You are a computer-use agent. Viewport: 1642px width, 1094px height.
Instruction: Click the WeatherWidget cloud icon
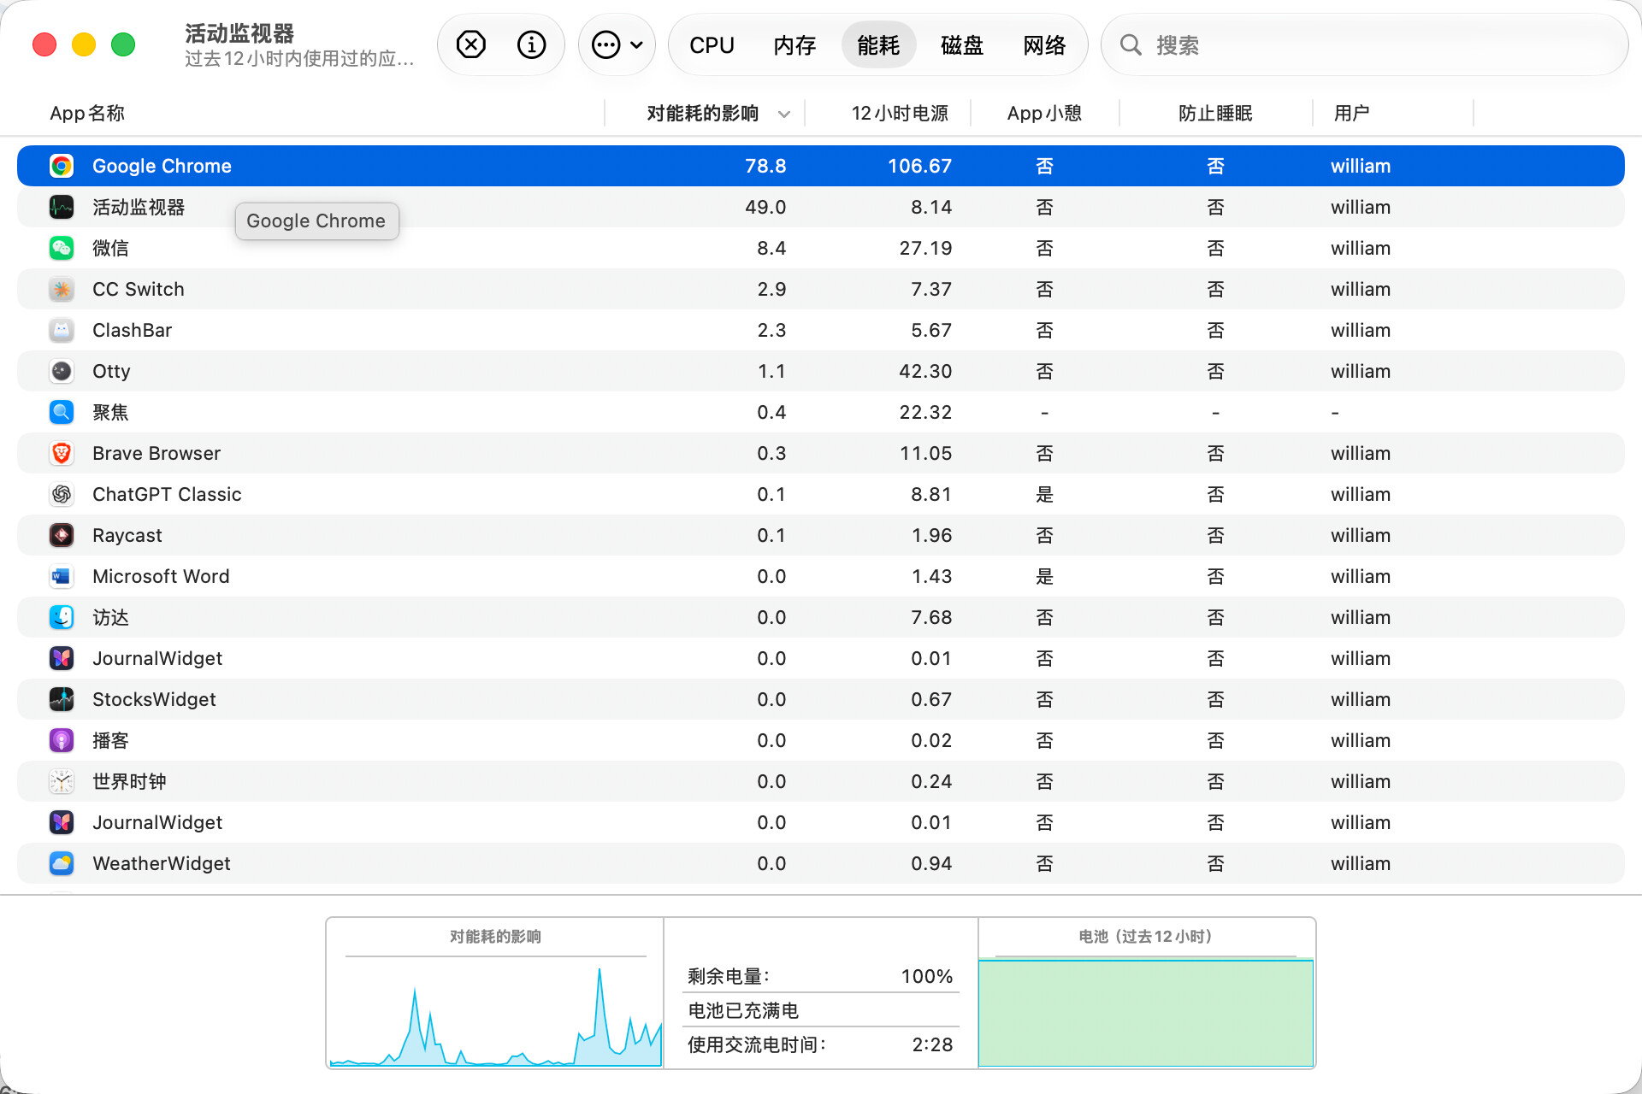[62, 863]
